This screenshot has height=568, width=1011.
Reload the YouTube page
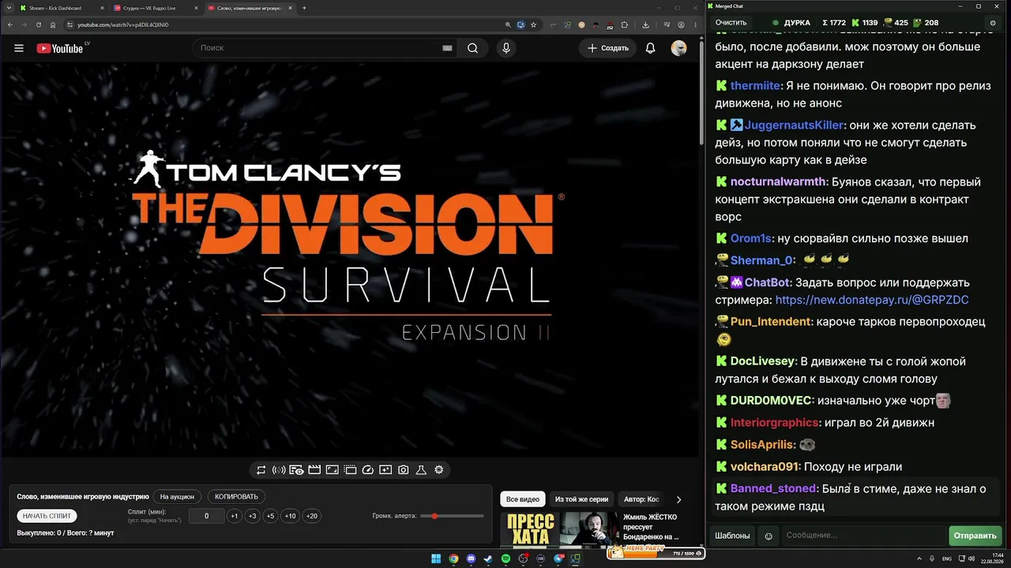pos(39,24)
